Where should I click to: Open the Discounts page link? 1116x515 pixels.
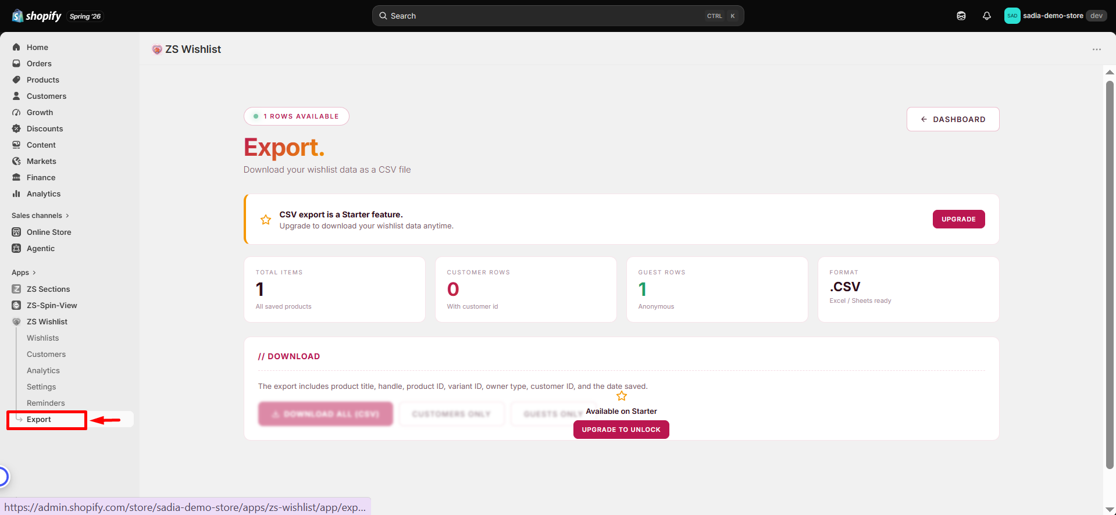click(x=45, y=128)
